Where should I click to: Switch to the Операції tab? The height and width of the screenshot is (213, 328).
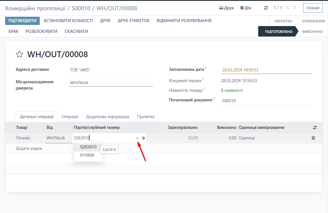pos(70,117)
